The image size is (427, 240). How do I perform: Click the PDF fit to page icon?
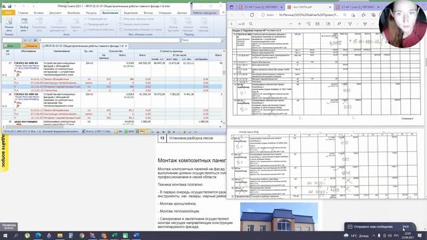318,24
